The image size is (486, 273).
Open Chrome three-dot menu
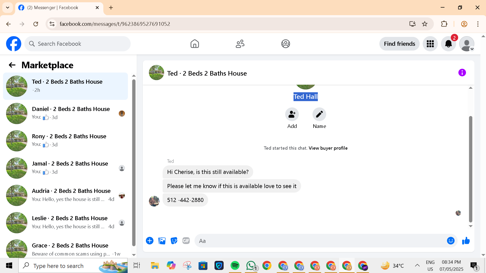pyautogui.click(x=478, y=24)
